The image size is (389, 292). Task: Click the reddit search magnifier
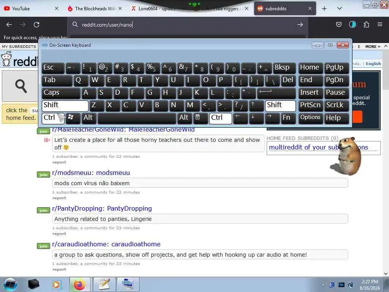tap(21, 86)
